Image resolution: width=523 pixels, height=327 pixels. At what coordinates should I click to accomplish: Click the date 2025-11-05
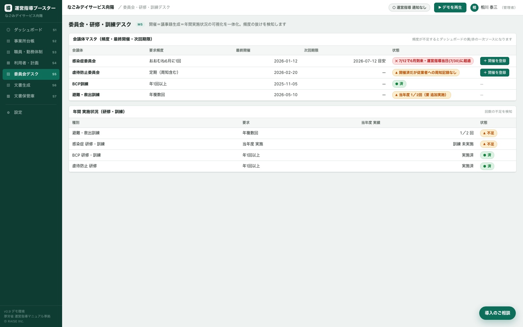tap(286, 84)
